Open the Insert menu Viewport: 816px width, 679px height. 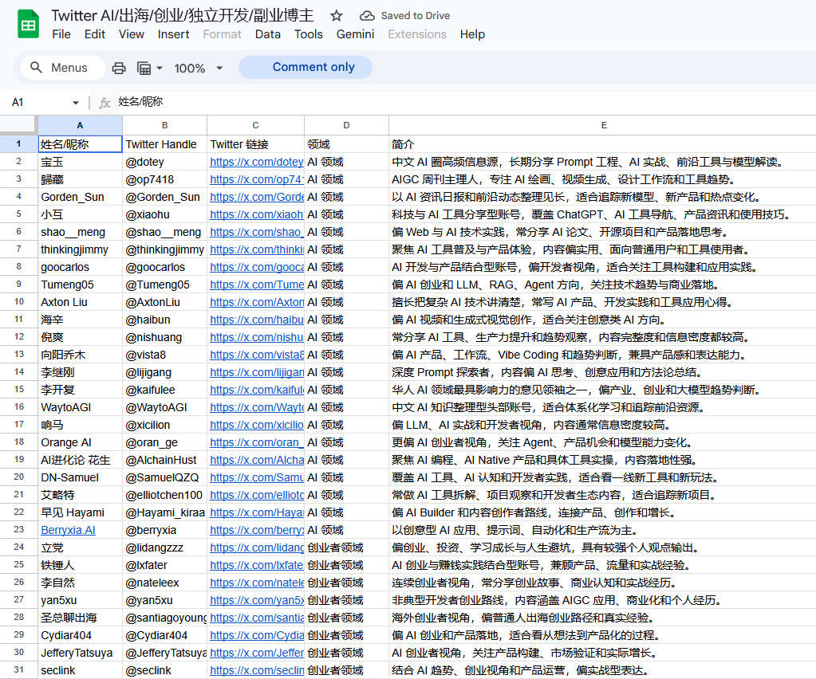click(x=173, y=34)
